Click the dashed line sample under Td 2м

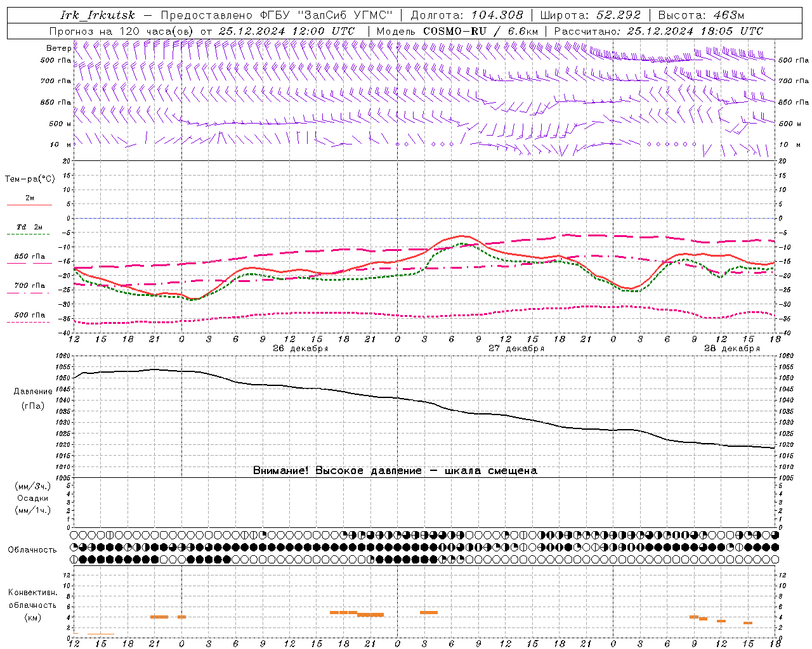pos(29,234)
